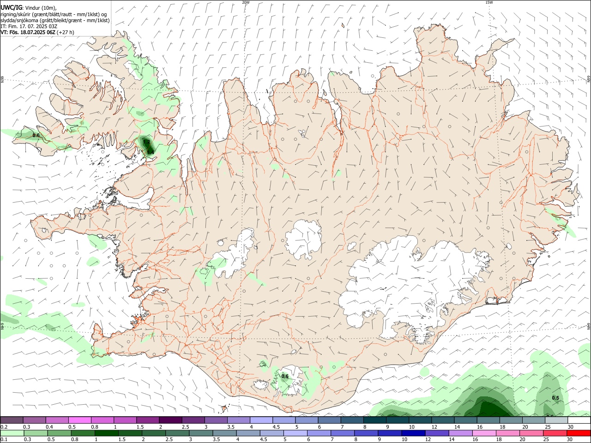The height and width of the screenshot is (443, 591).
Task: Pick the darkest purple 2–2.5 snow swatch
Action: [x=170, y=420]
